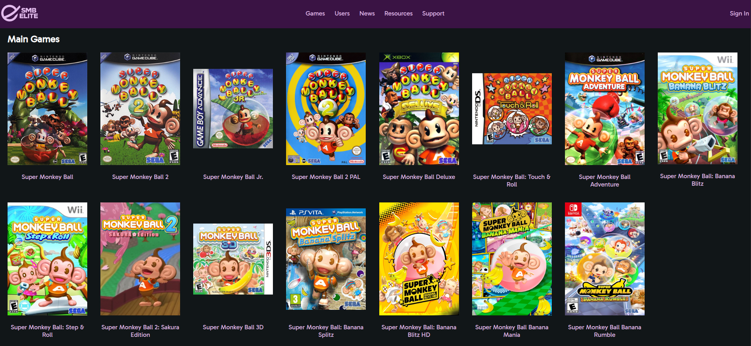
Task: Open Super Monkey Ball 2 cover art
Action: click(x=140, y=109)
